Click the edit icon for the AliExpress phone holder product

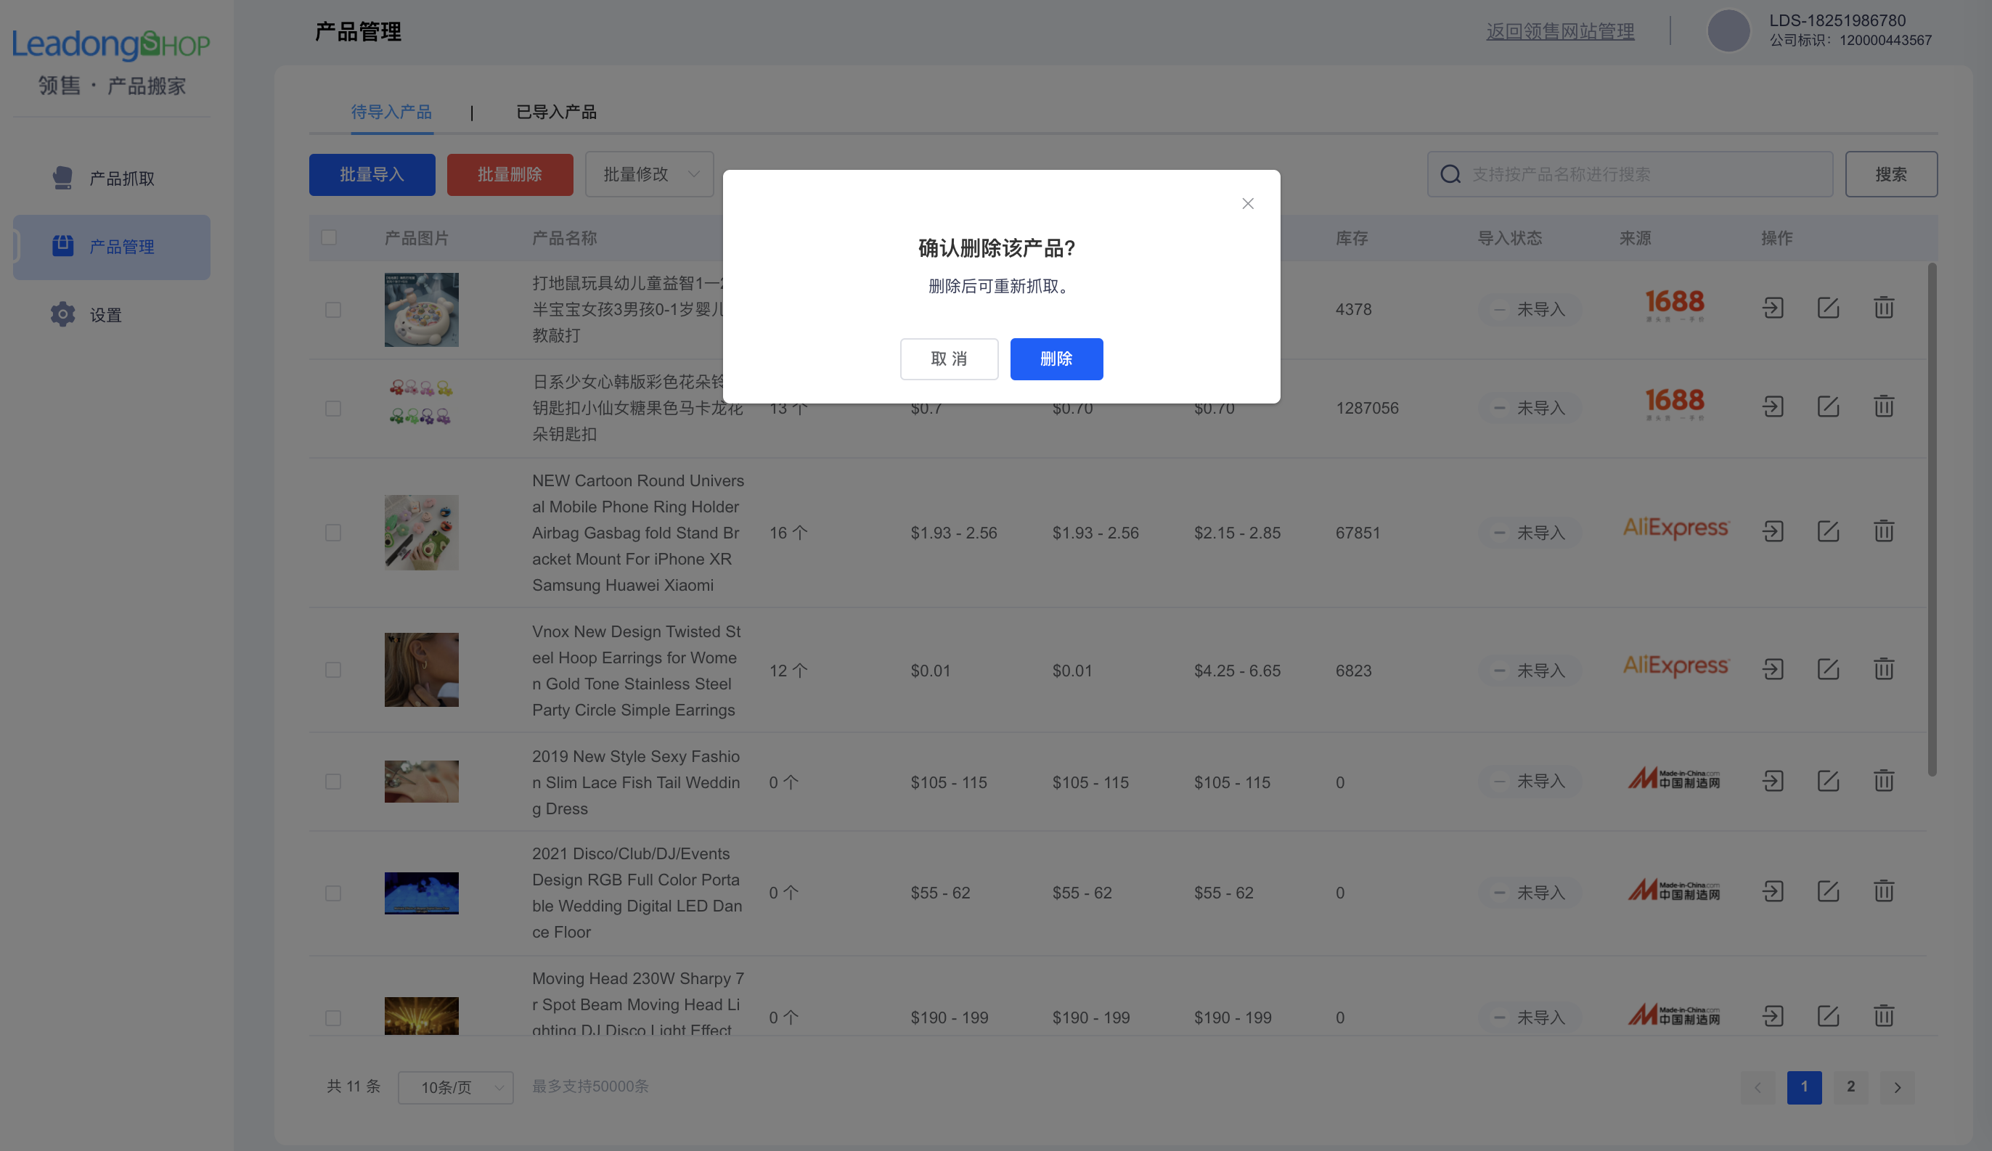tap(1829, 532)
